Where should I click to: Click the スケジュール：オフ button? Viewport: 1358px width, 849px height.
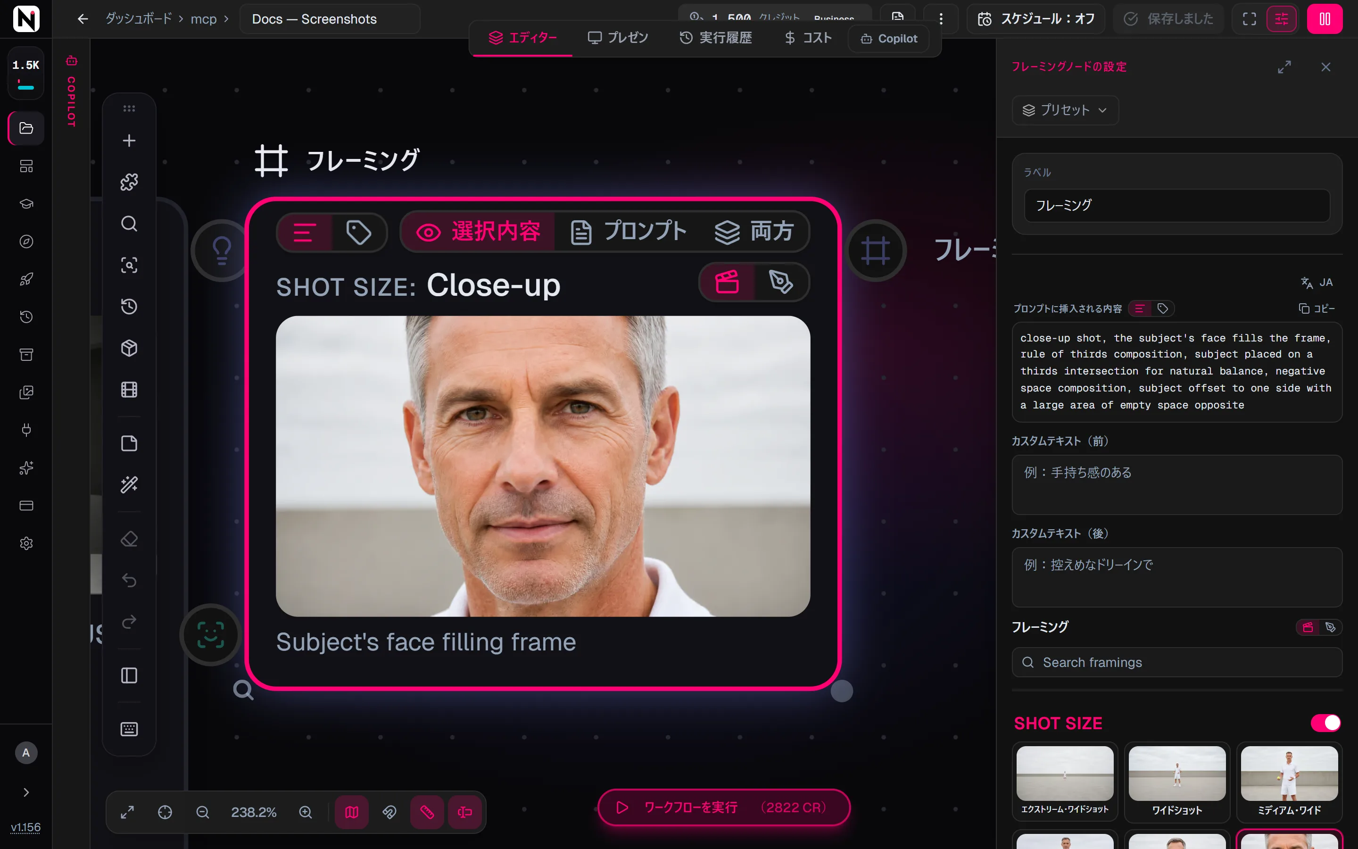coord(1036,19)
